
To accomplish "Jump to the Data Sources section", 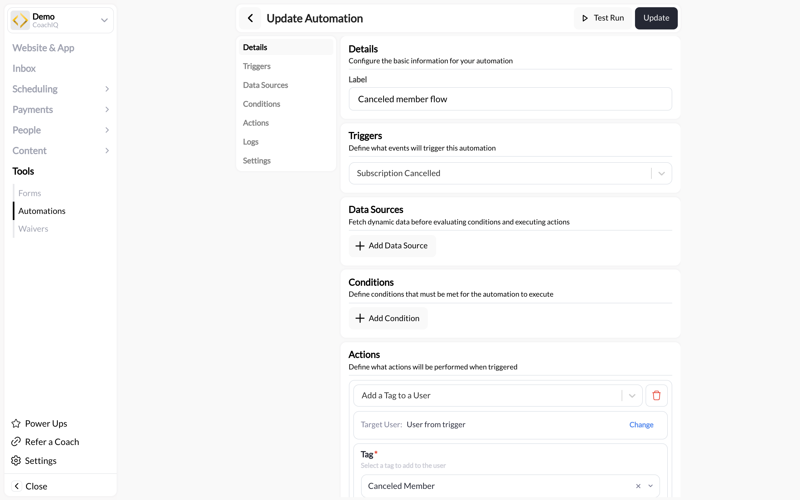I will tap(286, 85).
